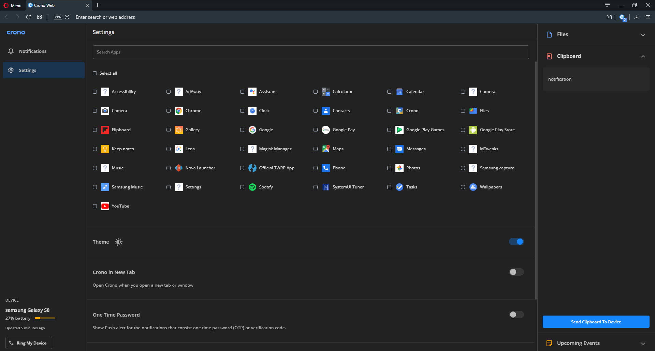Click the Crono extension icon in browser toolbar
655x351 pixels.
[x=623, y=17]
